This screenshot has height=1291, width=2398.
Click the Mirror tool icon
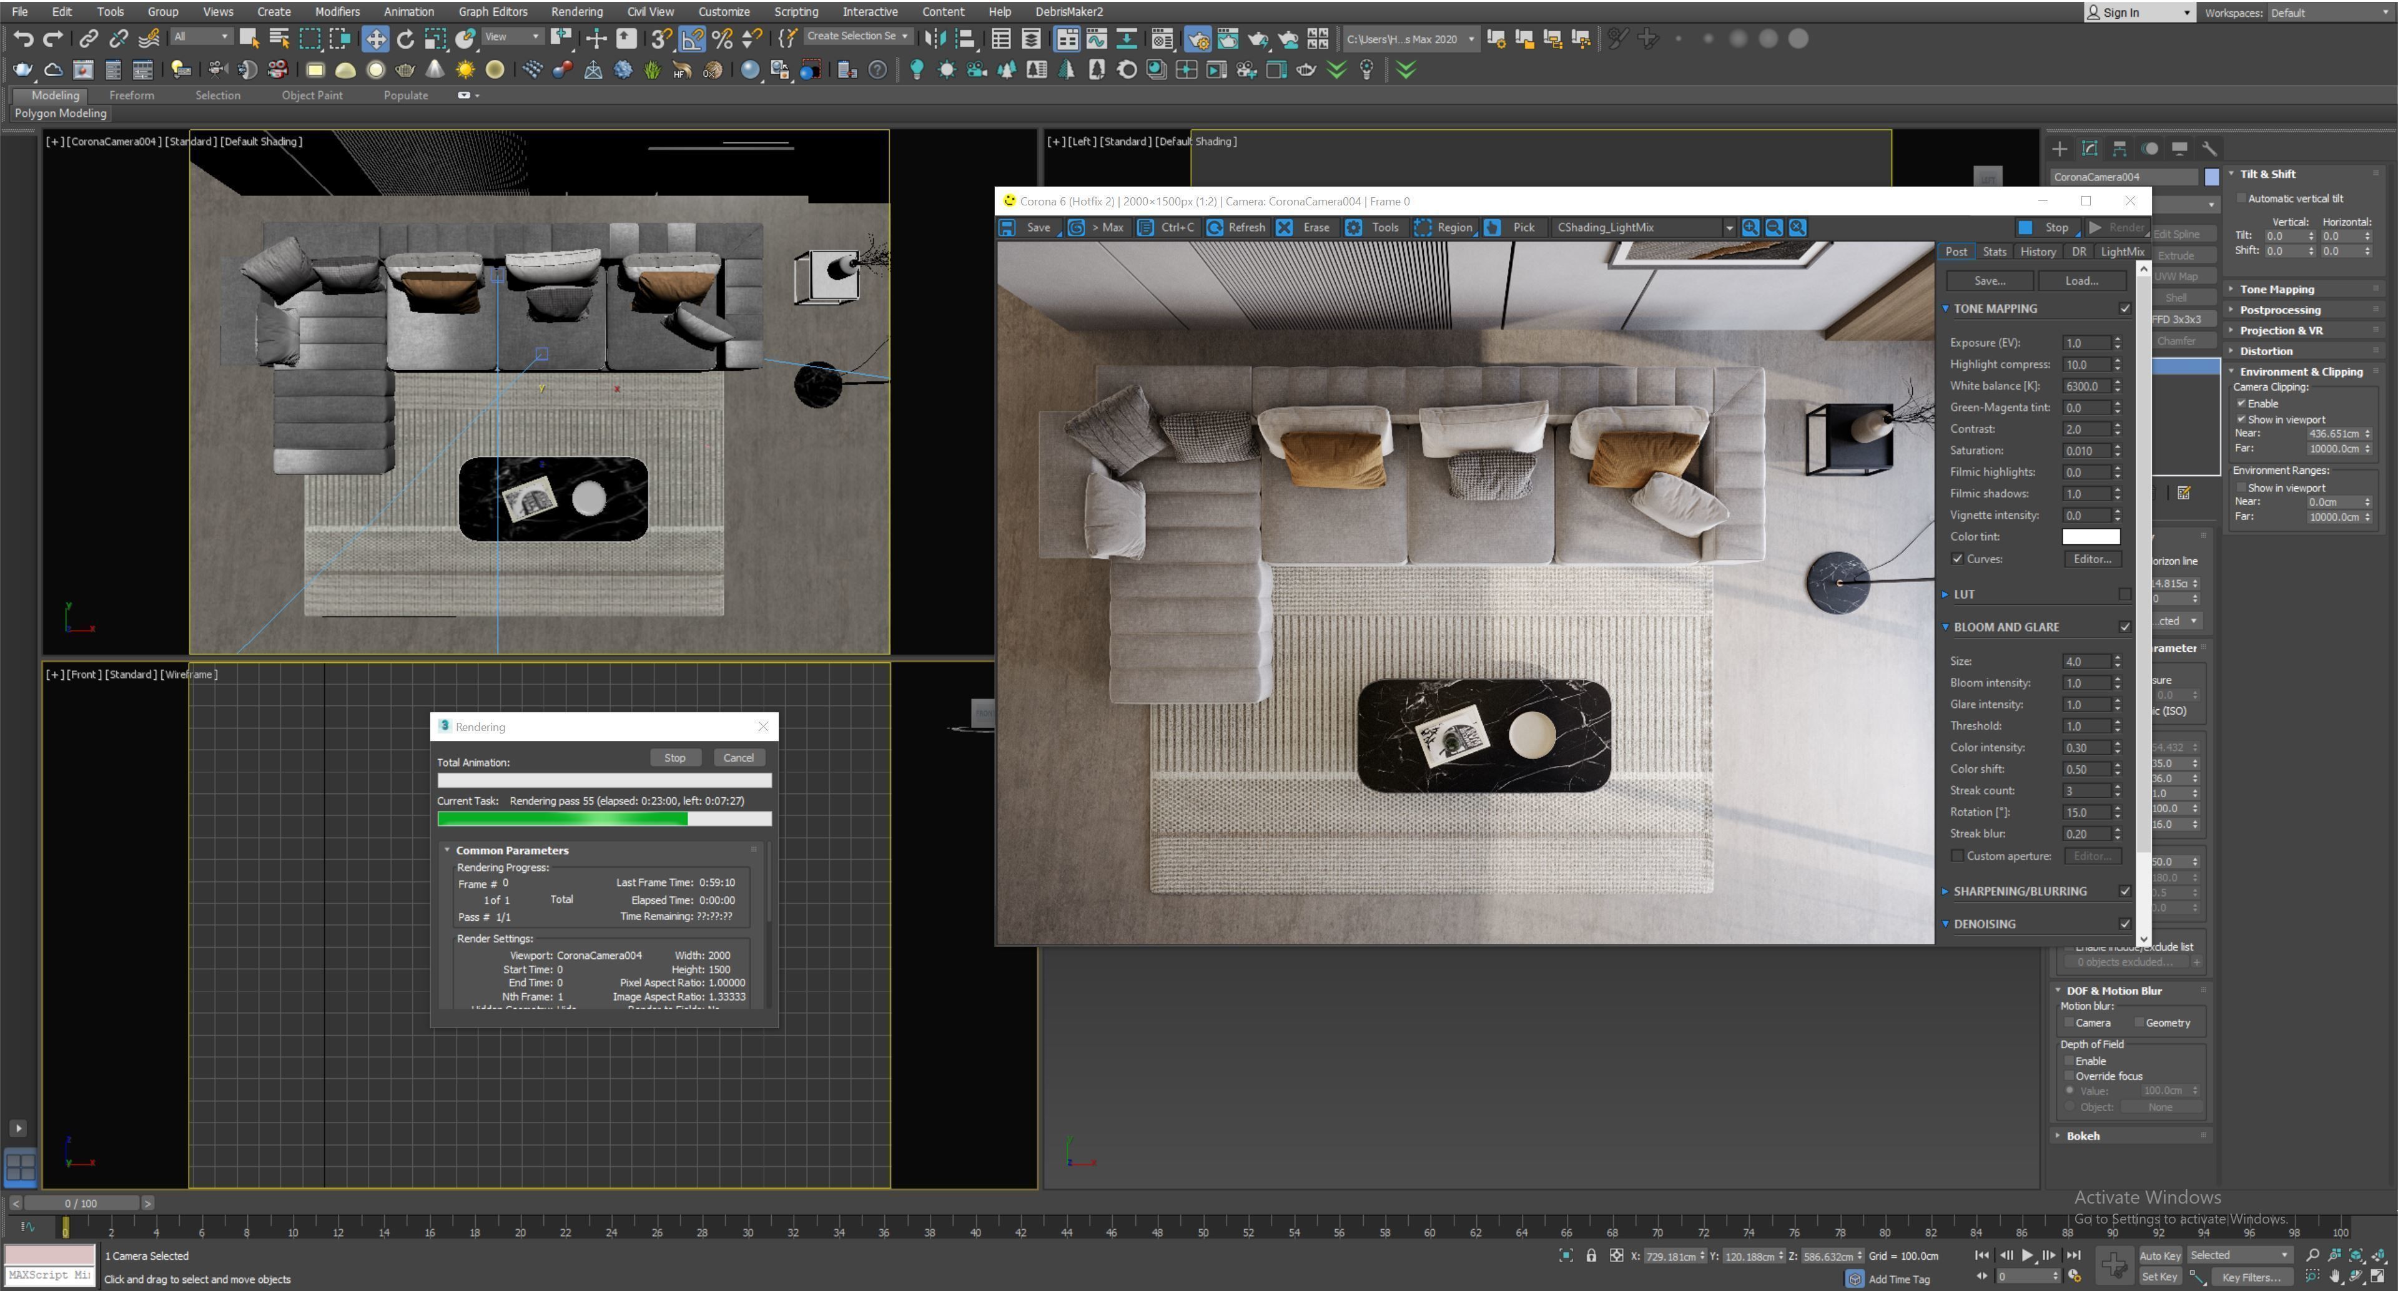coord(935,39)
